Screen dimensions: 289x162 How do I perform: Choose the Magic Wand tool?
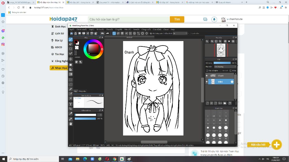(71, 89)
